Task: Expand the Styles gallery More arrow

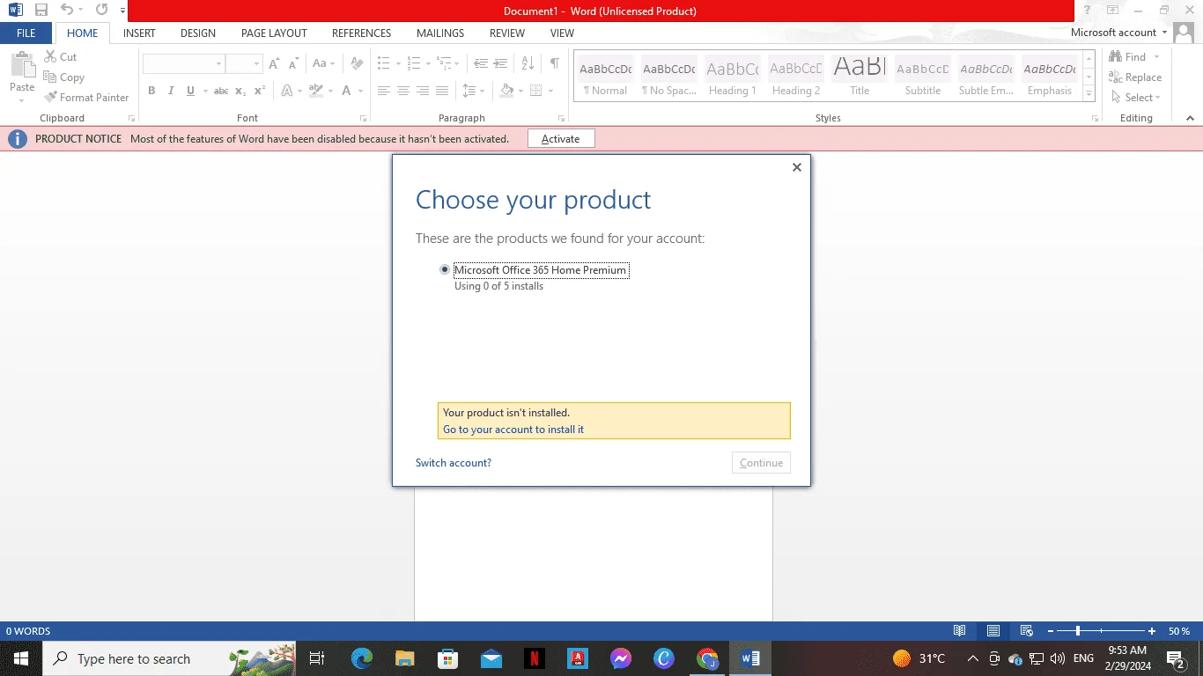Action: pyautogui.click(x=1089, y=94)
